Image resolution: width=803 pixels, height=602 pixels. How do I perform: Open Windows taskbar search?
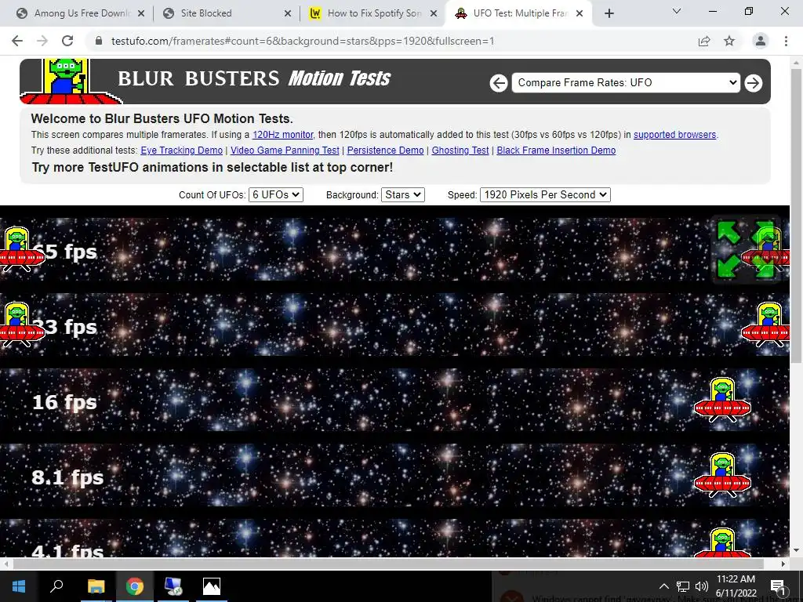56,586
